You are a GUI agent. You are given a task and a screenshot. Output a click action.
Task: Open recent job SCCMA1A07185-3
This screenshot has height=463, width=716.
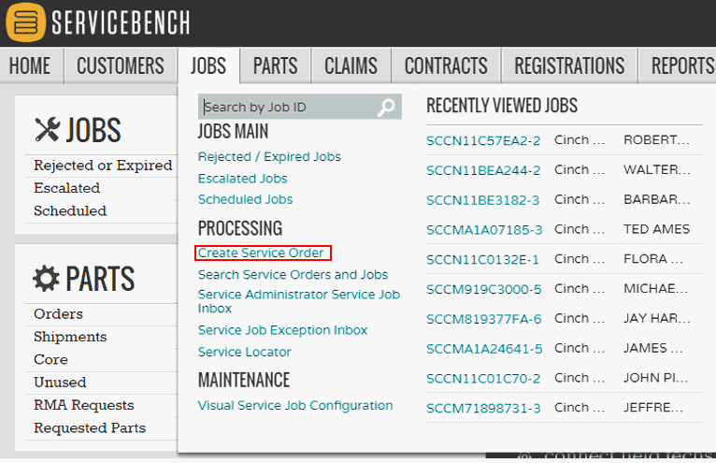tap(484, 229)
